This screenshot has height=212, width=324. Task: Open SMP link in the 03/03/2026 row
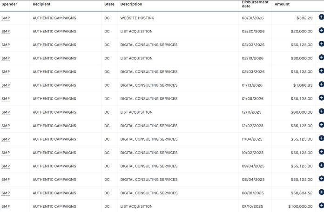(x=6, y=45)
